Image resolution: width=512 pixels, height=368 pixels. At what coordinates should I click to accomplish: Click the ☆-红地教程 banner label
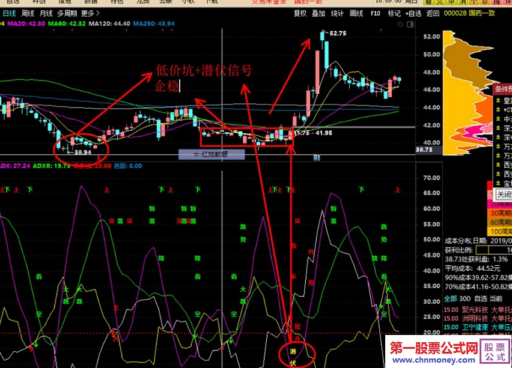click(x=212, y=154)
